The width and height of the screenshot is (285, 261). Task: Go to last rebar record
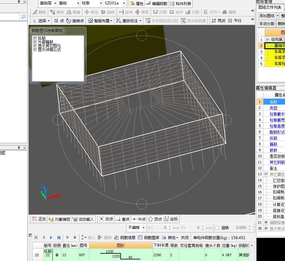[59, 238]
